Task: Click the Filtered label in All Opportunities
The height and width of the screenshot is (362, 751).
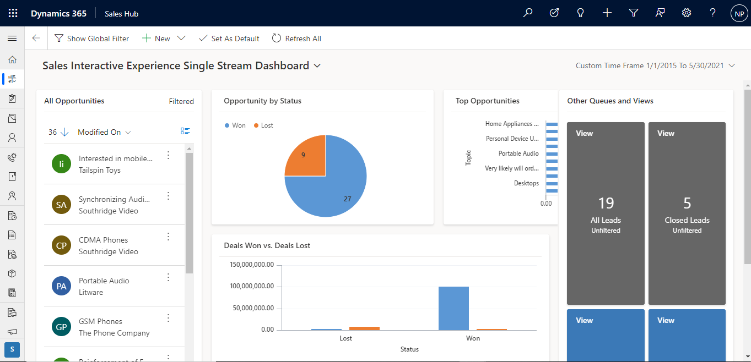Action: coord(181,101)
